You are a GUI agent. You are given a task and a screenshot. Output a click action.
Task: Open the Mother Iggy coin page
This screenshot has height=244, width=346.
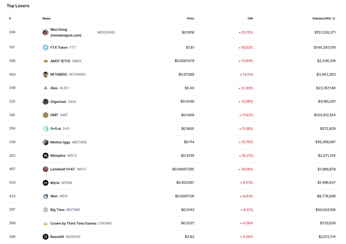tap(60, 142)
